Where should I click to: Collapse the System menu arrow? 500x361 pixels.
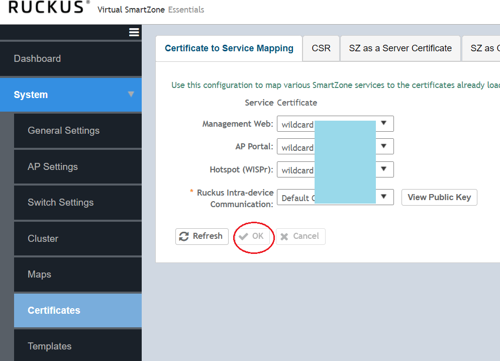pos(131,95)
